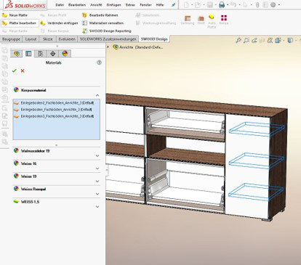Expand the Weiss 16 material section
The width and height of the screenshot is (301, 265).
coord(97,168)
